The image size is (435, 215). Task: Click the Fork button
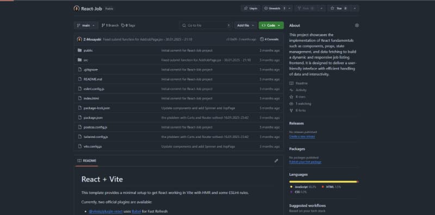(306, 9)
